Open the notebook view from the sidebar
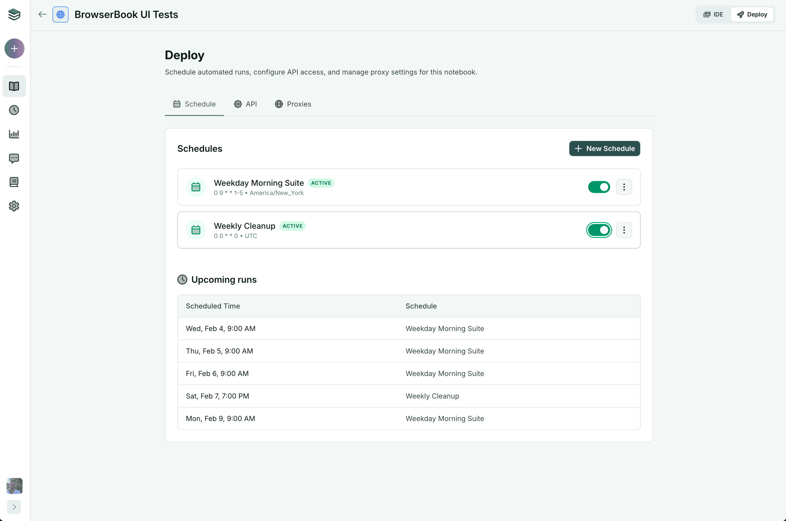Viewport: 786px width, 521px height. click(x=14, y=86)
